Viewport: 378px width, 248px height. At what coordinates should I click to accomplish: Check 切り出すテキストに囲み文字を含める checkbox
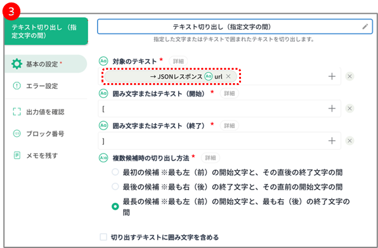point(103,237)
